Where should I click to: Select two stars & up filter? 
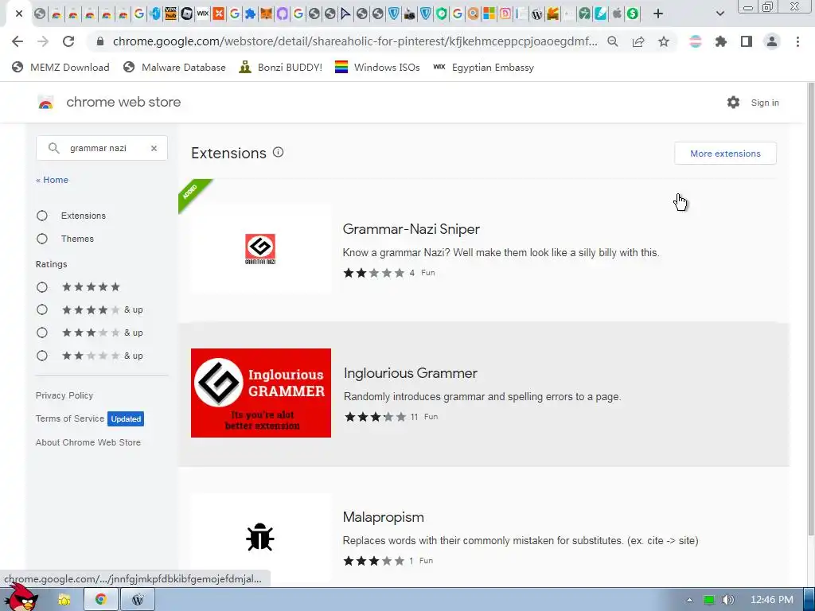tap(42, 356)
